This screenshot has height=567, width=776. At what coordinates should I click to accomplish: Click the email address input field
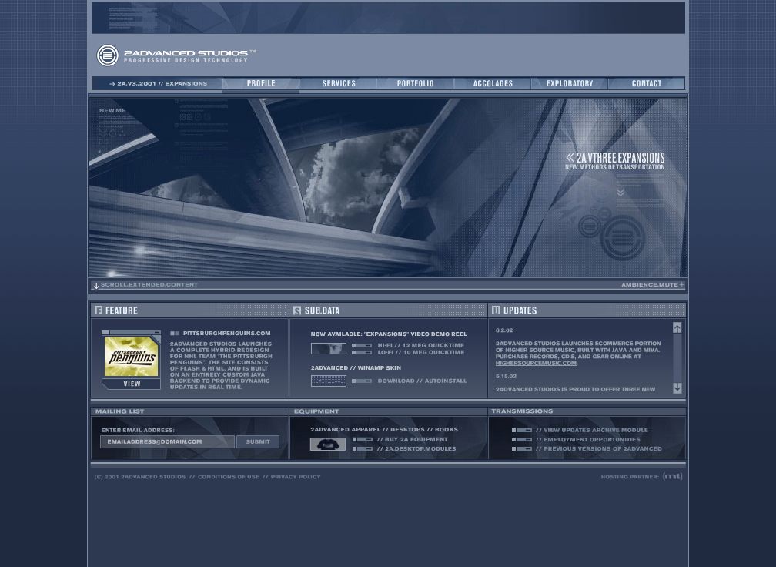pos(167,441)
